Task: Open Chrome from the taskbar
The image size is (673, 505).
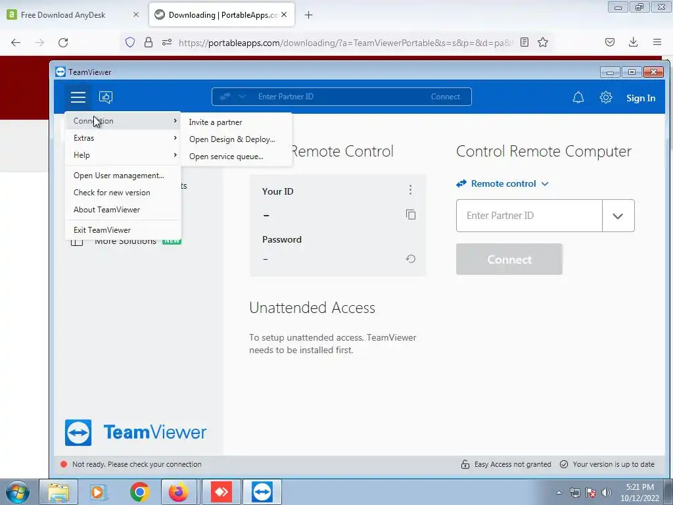Action: (139, 492)
